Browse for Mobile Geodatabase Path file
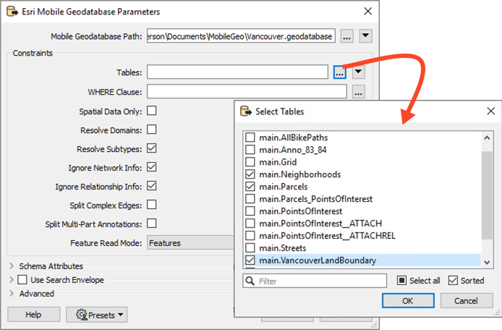502x330 pixels. coord(346,36)
